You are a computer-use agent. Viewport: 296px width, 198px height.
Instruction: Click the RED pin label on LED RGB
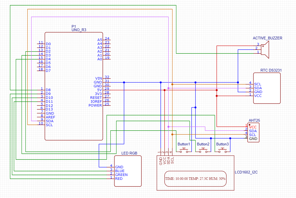pos(119,179)
